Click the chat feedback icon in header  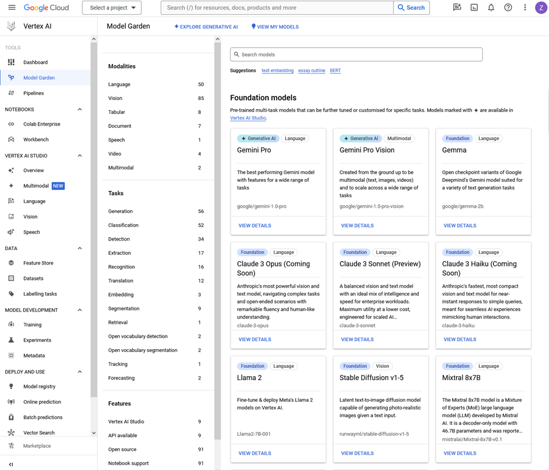coord(457,8)
